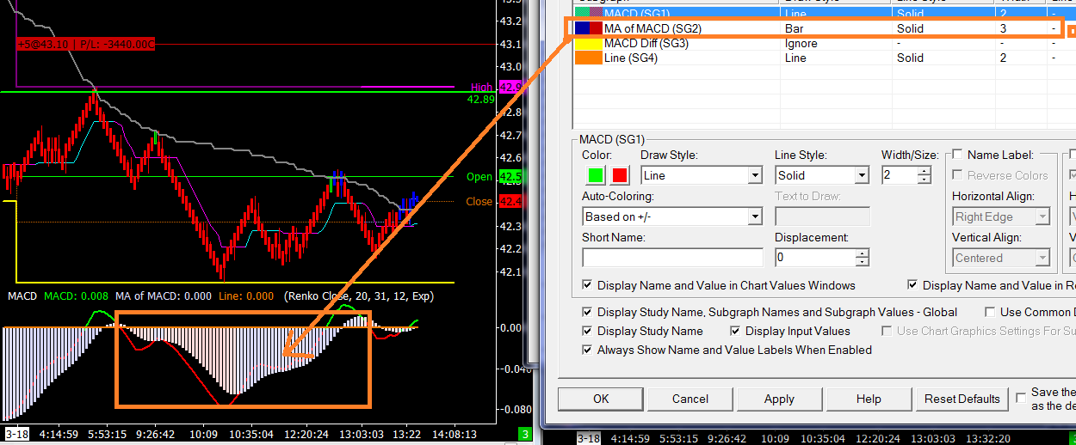
Task: Increase Displacement with the up arrow
Action: 863,253
